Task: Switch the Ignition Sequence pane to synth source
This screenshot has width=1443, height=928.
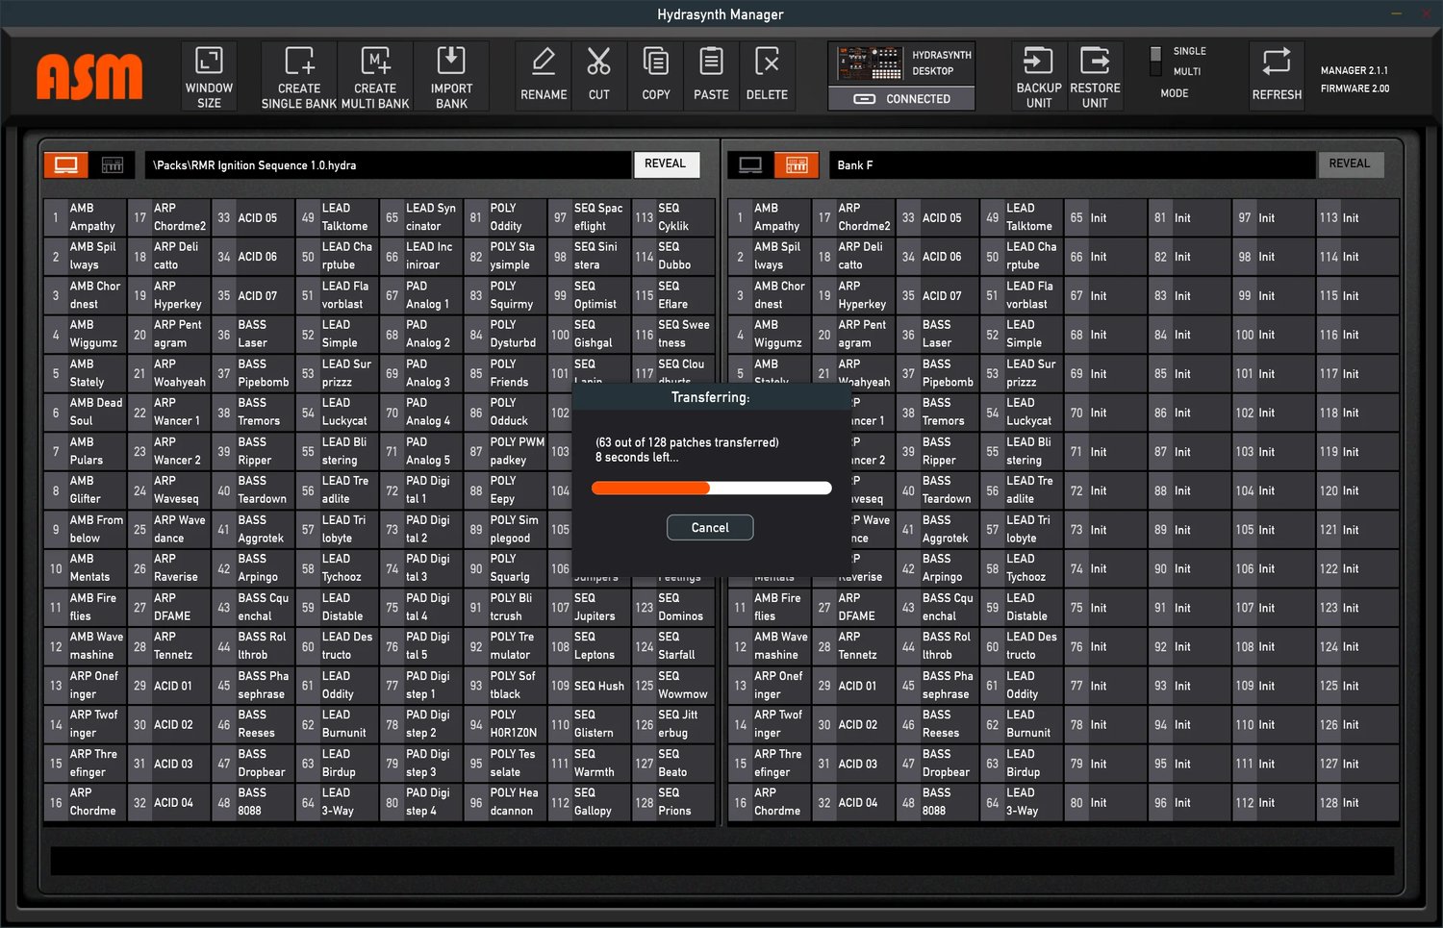Action: tap(113, 164)
